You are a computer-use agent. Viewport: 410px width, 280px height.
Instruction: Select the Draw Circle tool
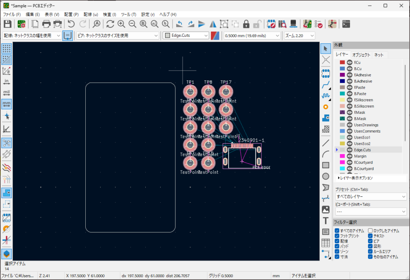coord(326,176)
